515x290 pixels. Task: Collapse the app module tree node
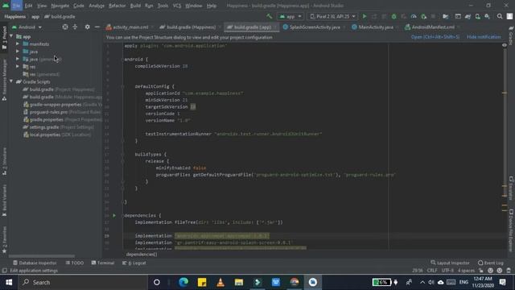[x=11, y=35]
